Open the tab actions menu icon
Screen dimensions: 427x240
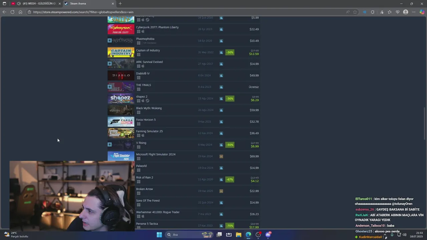point(4,4)
